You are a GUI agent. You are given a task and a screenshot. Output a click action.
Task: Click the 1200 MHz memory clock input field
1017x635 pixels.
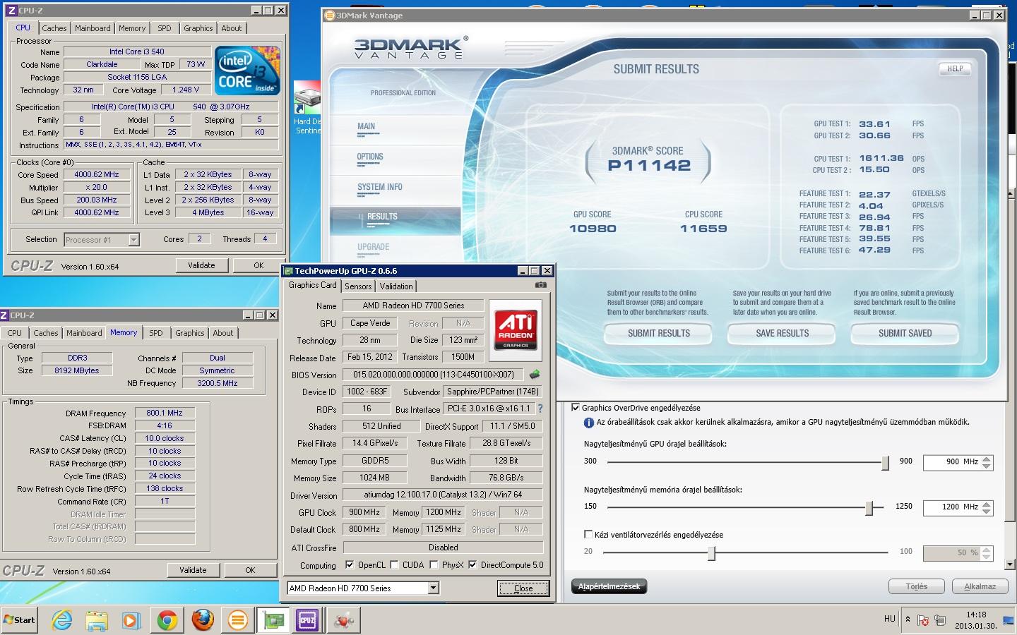tap(952, 507)
